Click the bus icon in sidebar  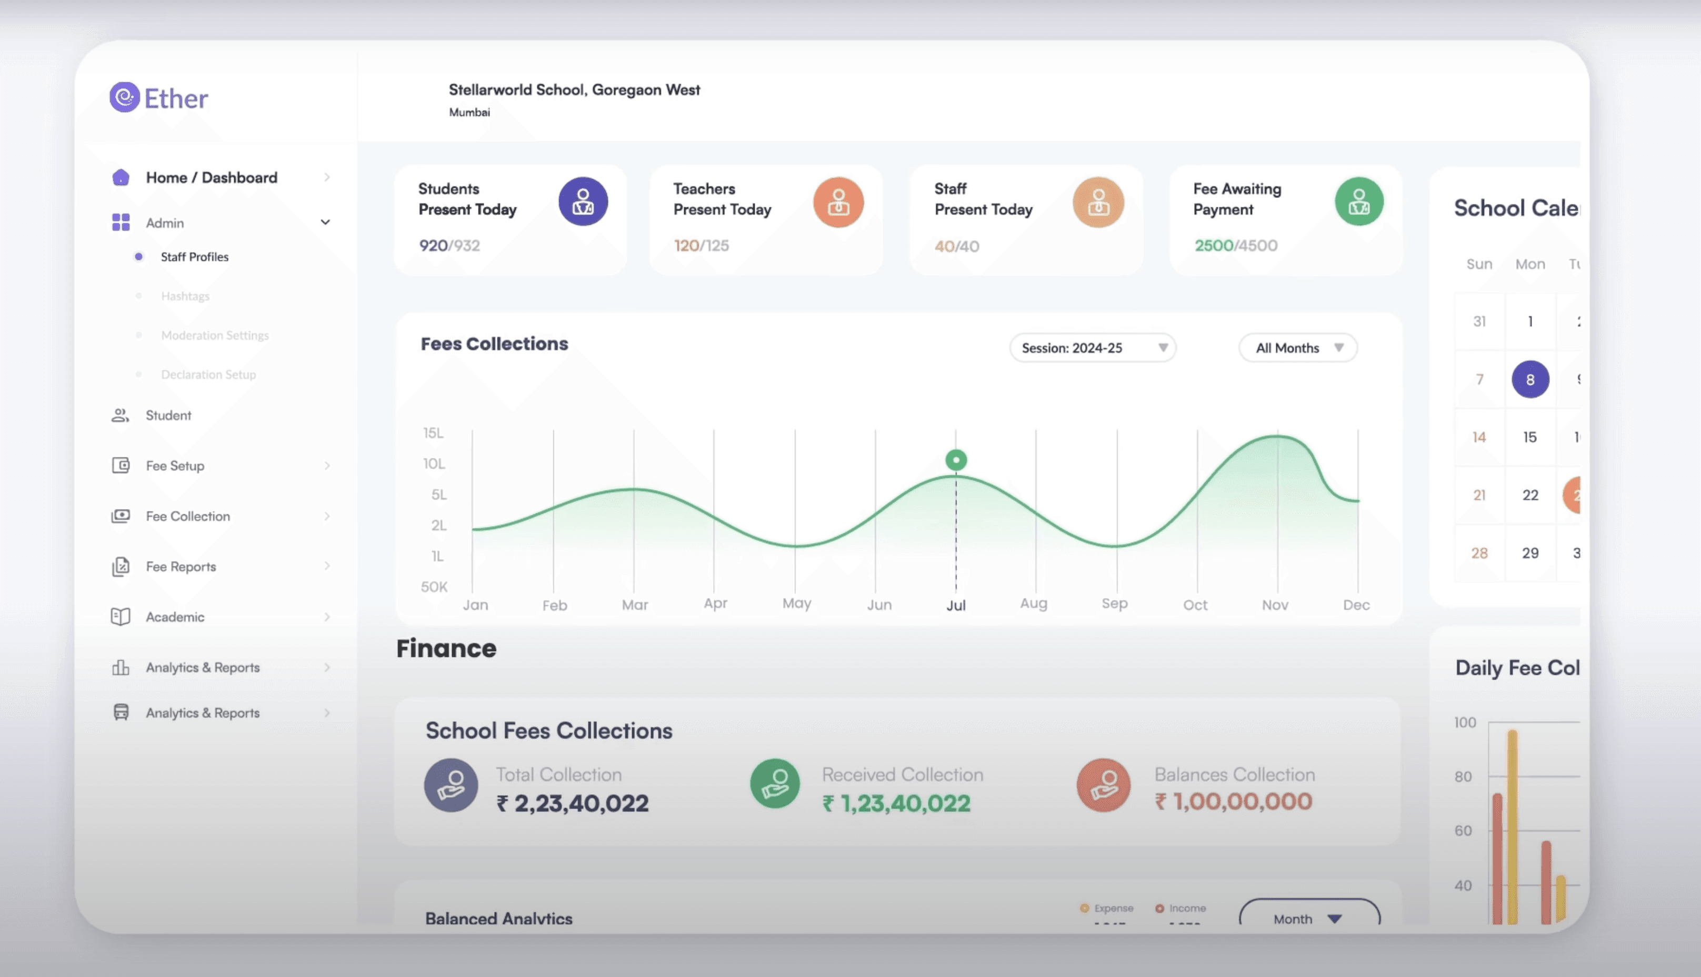121,713
